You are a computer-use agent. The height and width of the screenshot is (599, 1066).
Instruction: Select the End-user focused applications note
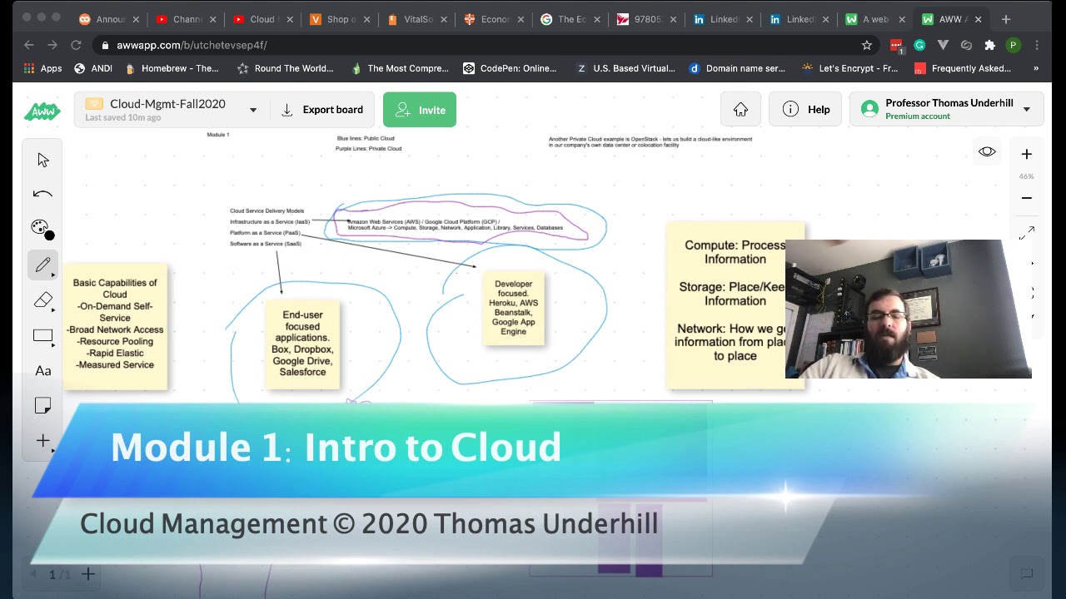(x=302, y=344)
